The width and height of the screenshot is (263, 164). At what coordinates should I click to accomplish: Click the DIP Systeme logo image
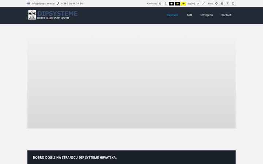coord(32,15)
